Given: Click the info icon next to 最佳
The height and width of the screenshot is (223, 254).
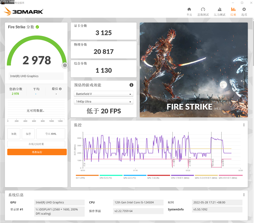Looking at the screenshot, I should click(x=60, y=89).
